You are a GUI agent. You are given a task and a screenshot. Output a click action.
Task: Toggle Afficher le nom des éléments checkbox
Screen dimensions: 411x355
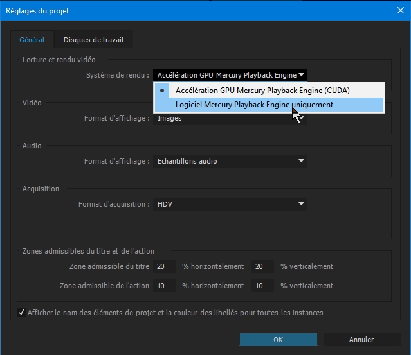coord(21,313)
